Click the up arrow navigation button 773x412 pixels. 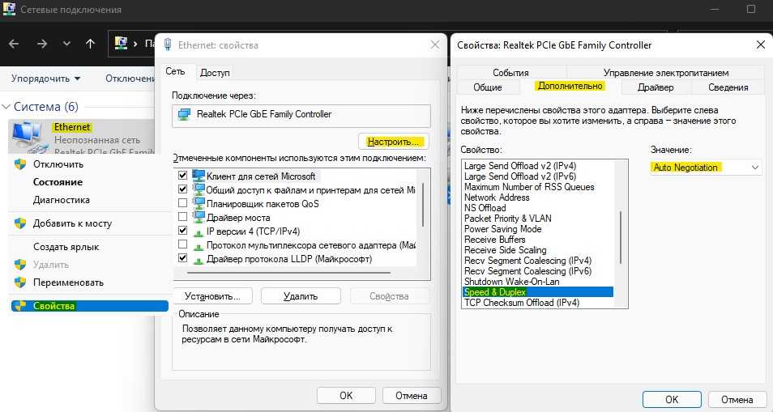click(x=90, y=43)
